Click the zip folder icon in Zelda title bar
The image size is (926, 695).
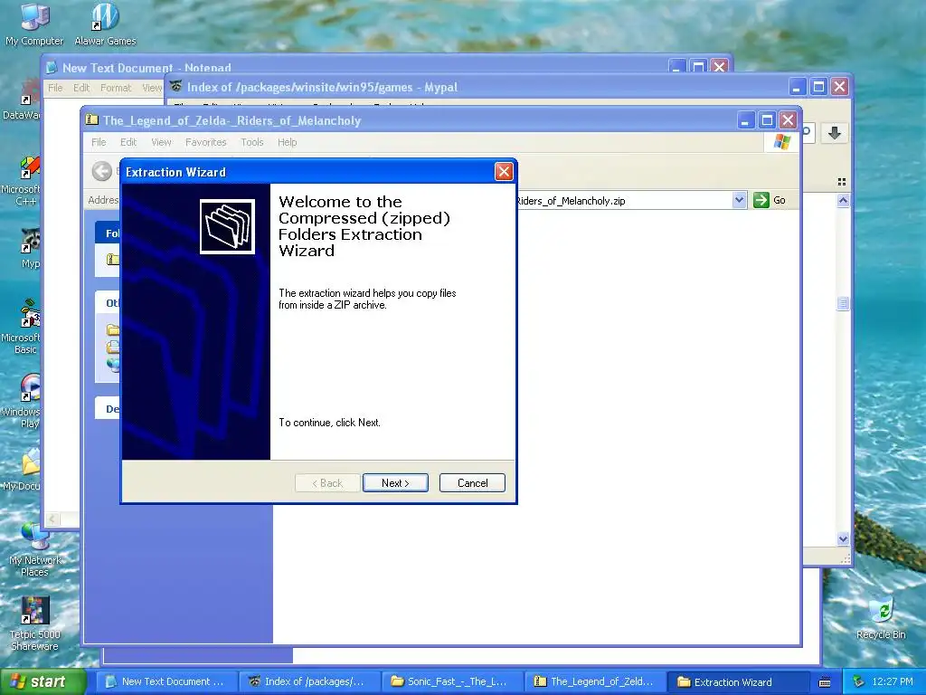point(91,120)
